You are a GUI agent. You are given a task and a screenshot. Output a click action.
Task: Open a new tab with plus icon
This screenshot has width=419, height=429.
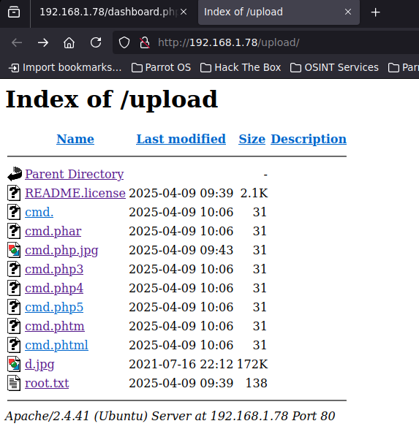coord(375,12)
